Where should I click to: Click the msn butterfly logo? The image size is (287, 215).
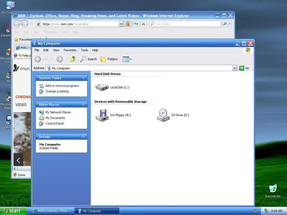(16, 68)
